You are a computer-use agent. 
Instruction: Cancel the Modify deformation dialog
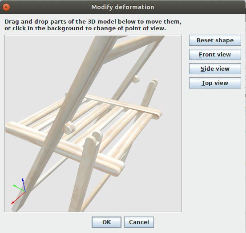[x=139, y=222]
